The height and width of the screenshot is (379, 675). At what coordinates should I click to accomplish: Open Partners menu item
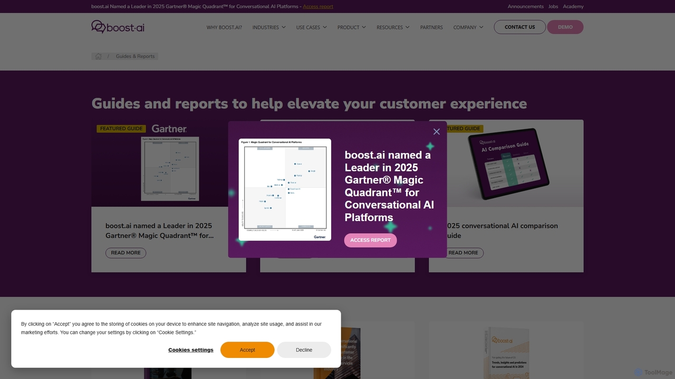431,27
